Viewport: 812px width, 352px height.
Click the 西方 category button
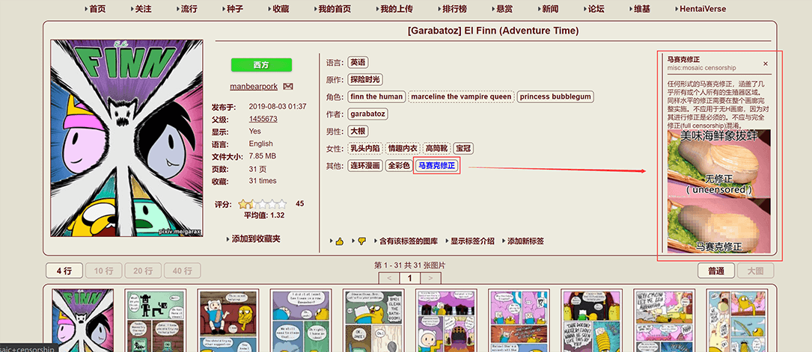[x=261, y=65]
